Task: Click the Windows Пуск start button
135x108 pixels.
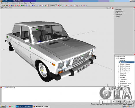Action: 3,107
